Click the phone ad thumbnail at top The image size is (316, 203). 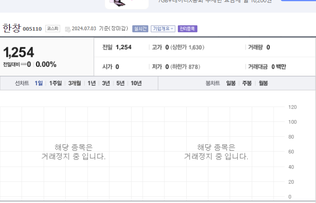[127, 4]
